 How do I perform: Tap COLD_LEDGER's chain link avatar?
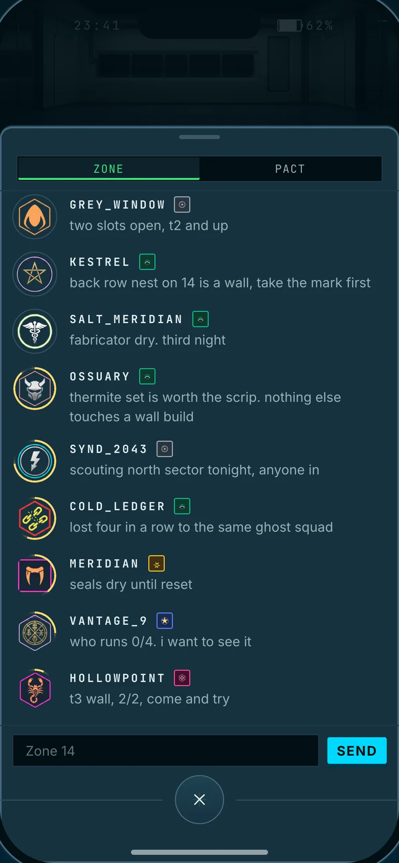coord(35,518)
